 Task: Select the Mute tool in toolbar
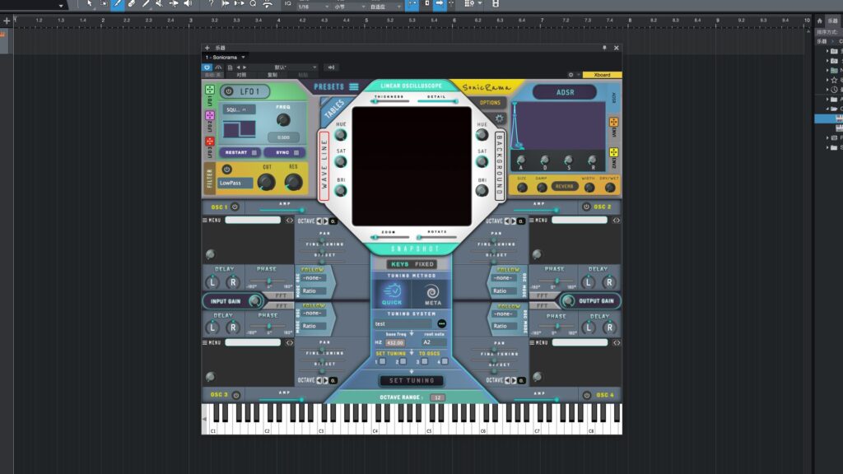pyautogui.click(x=159, y=4)
